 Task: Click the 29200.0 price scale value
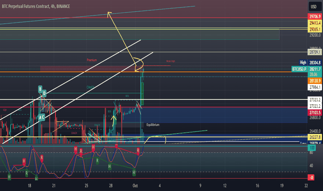[x=315, y=35]
